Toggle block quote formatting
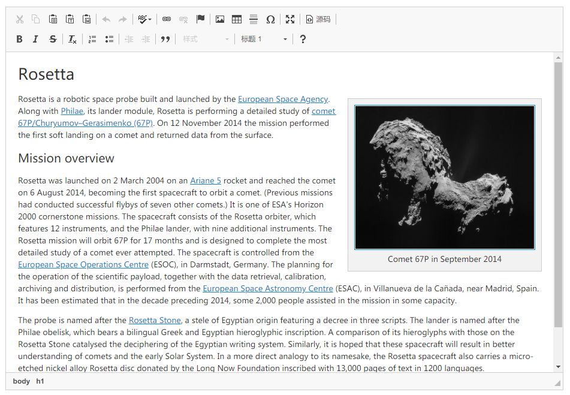570x395 pixels. click(x=165, y=39)
